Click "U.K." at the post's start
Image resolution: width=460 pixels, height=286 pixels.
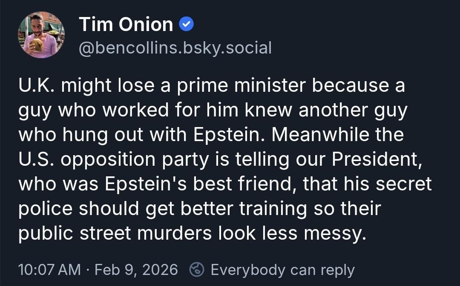[36, 86]
